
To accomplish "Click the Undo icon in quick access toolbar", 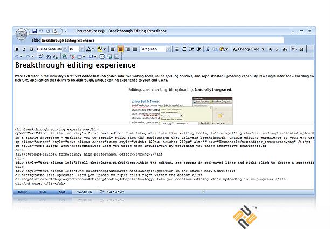I will [41, 31].
